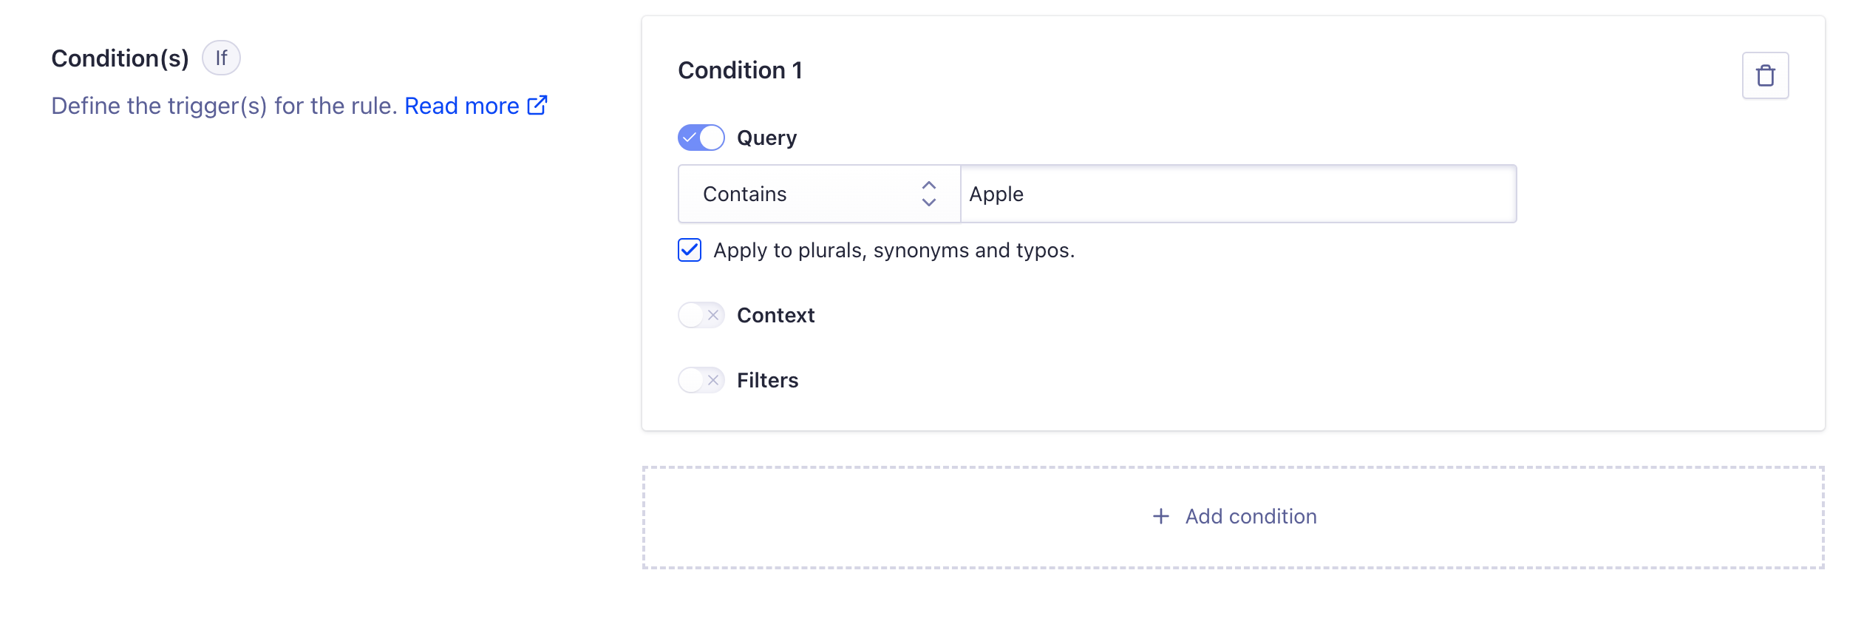Click the plus icon for Add condition
This screenshot has height=627, width=1864.
tap(1161, 516)
